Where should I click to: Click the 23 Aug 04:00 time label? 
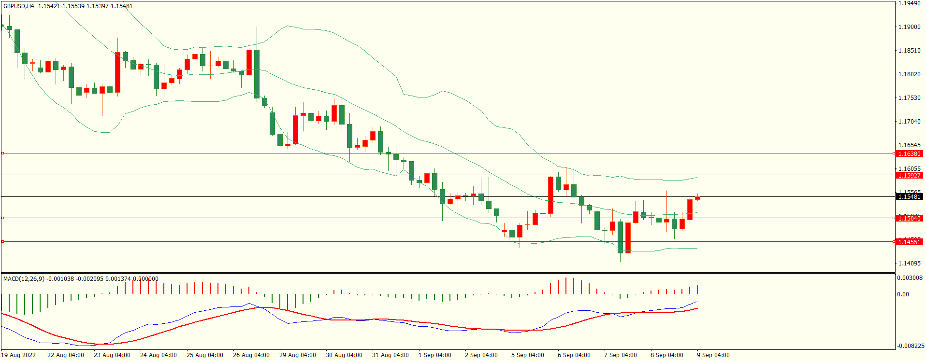[112, 355]
